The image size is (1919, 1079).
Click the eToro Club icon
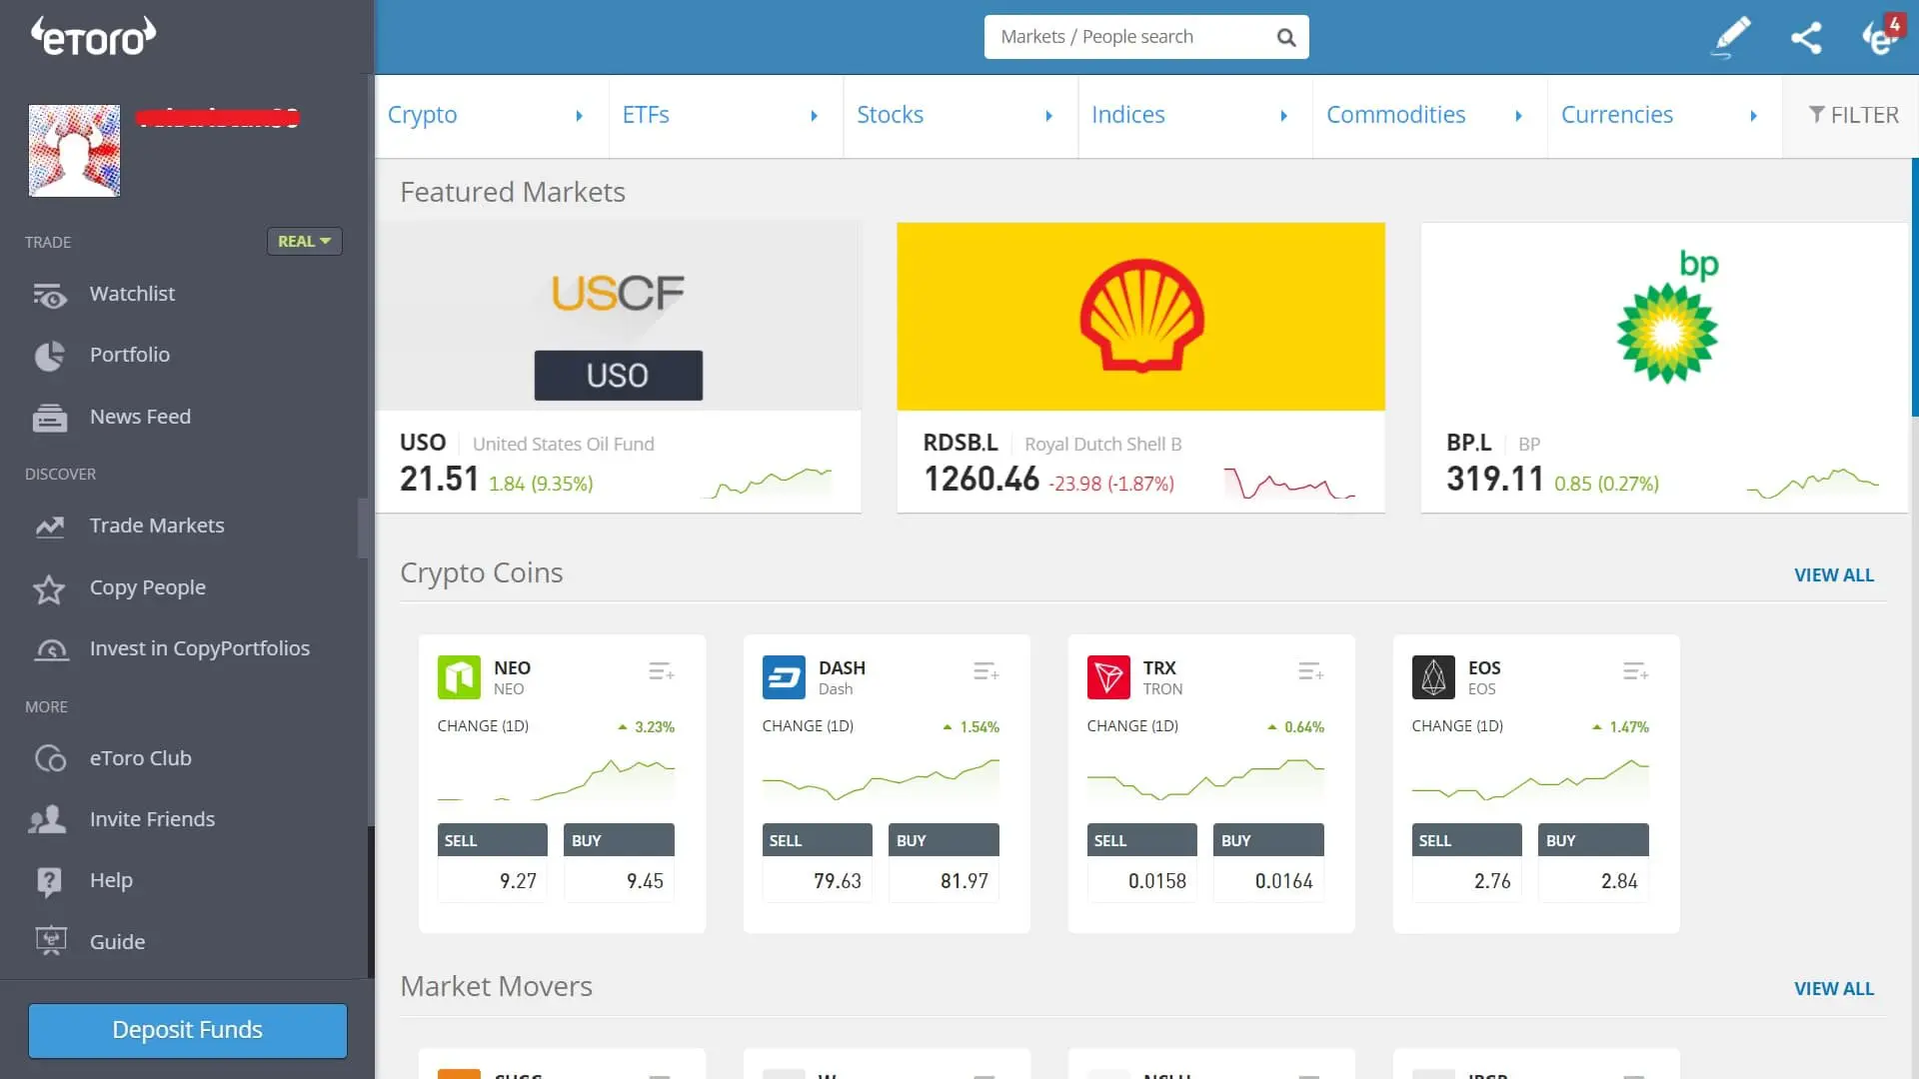(x=50, y=759)
